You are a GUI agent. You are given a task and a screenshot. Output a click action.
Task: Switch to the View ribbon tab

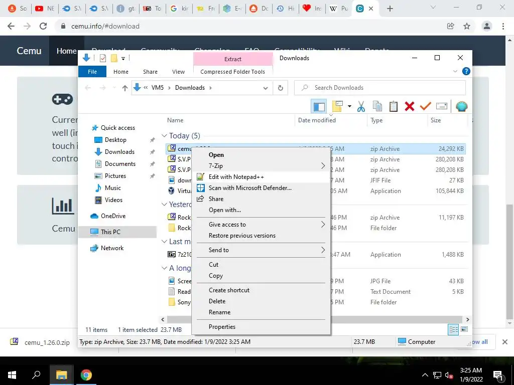pyautogui.click(x=178, y=72)
